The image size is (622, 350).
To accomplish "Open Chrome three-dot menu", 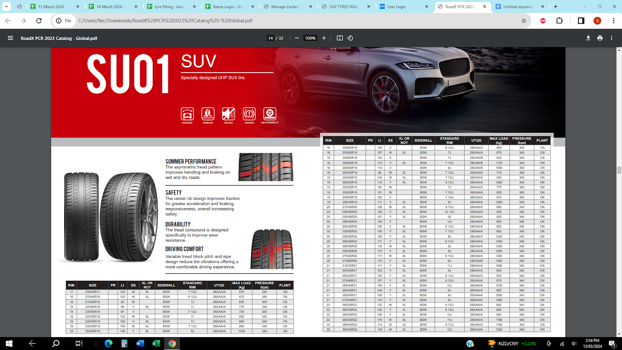I will tap(613, 21).
